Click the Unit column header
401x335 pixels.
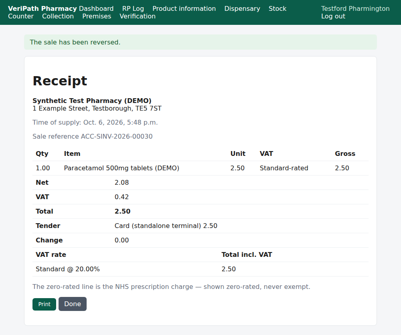[x=238, y=153]
